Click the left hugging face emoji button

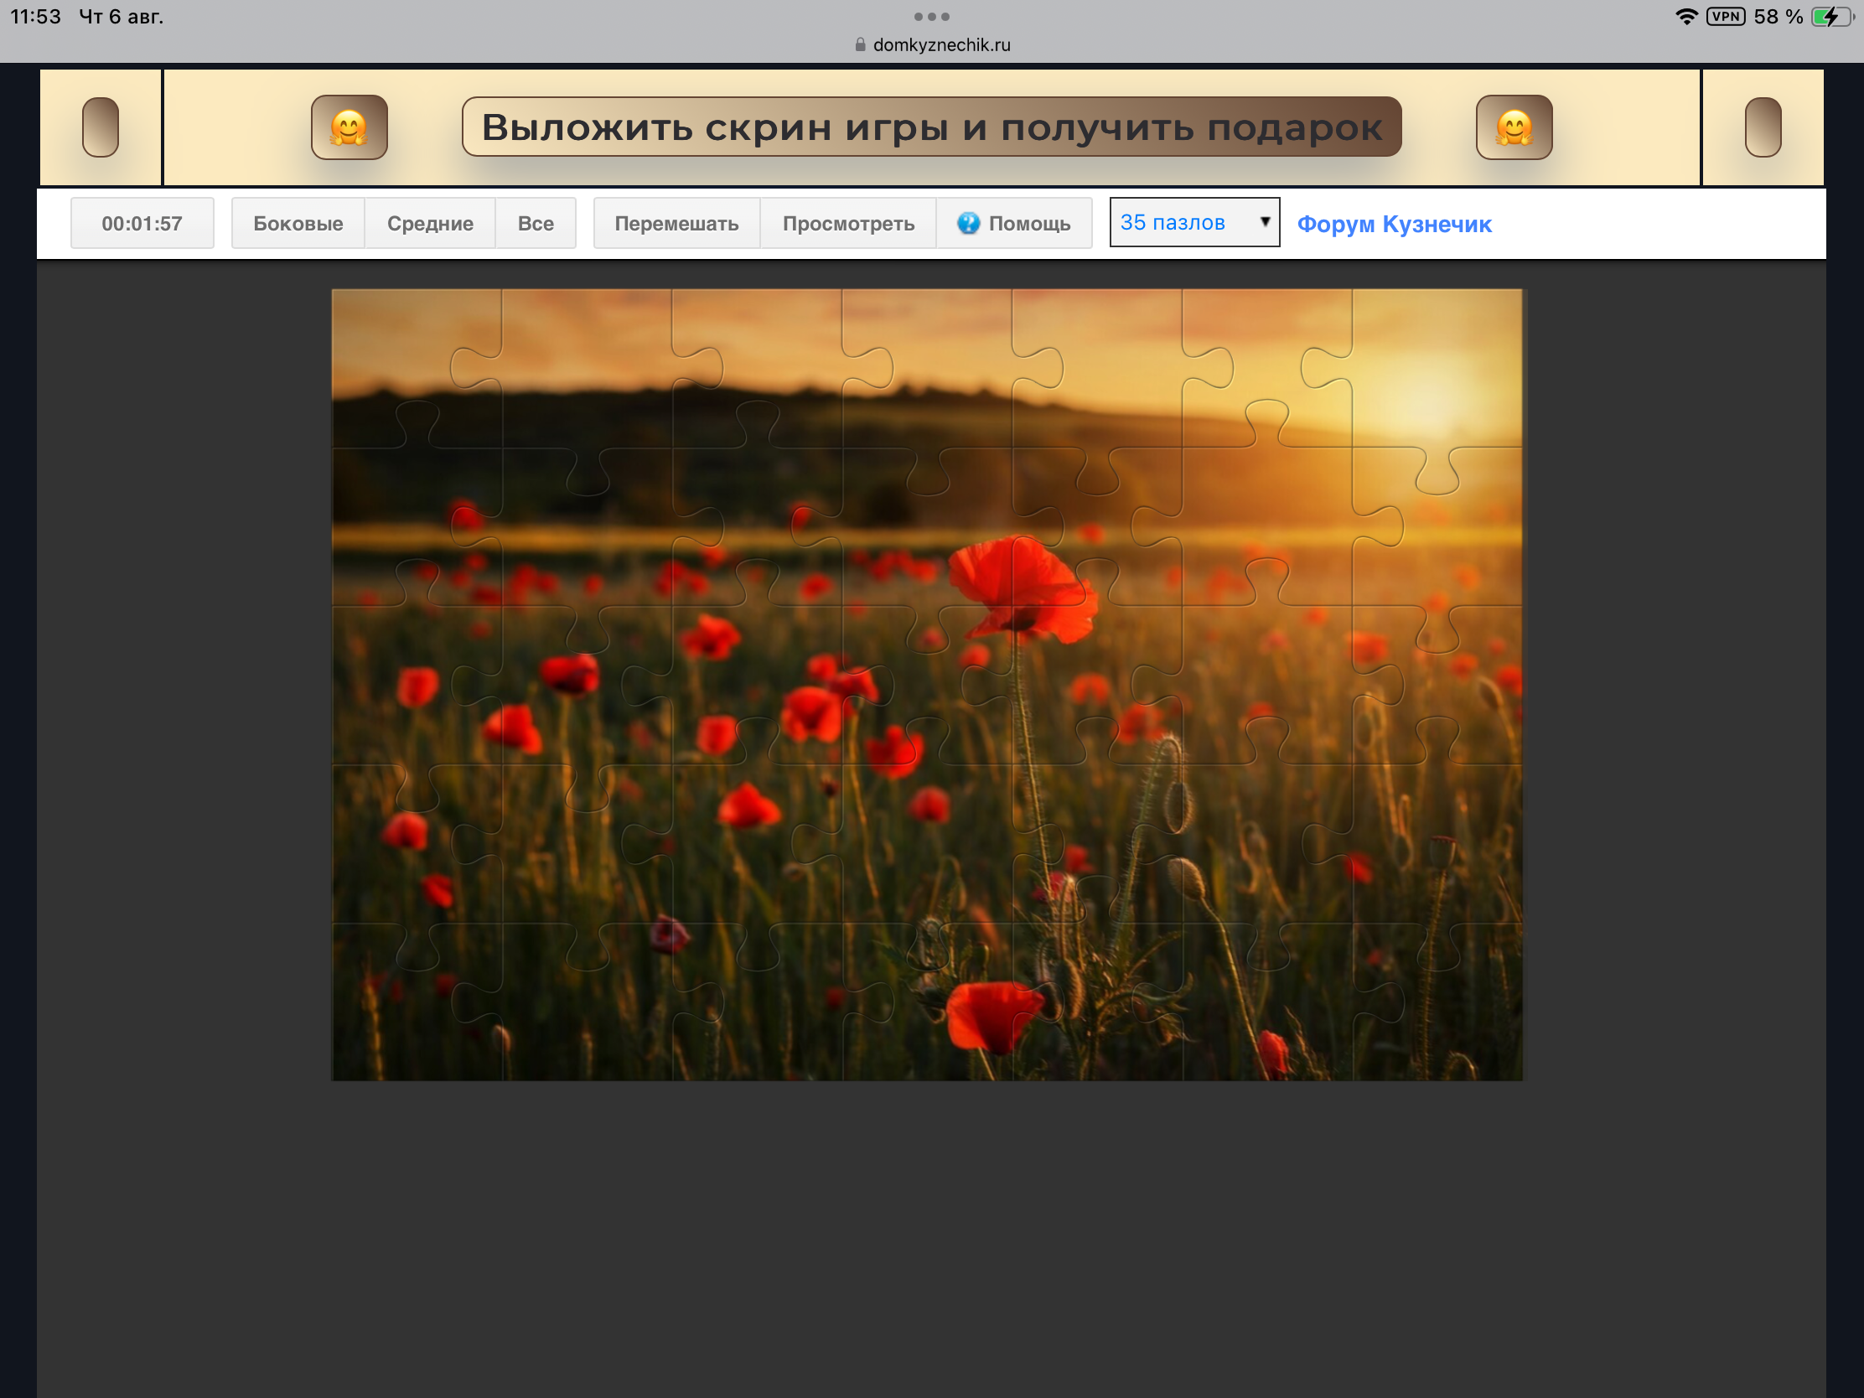pos(349,127)
